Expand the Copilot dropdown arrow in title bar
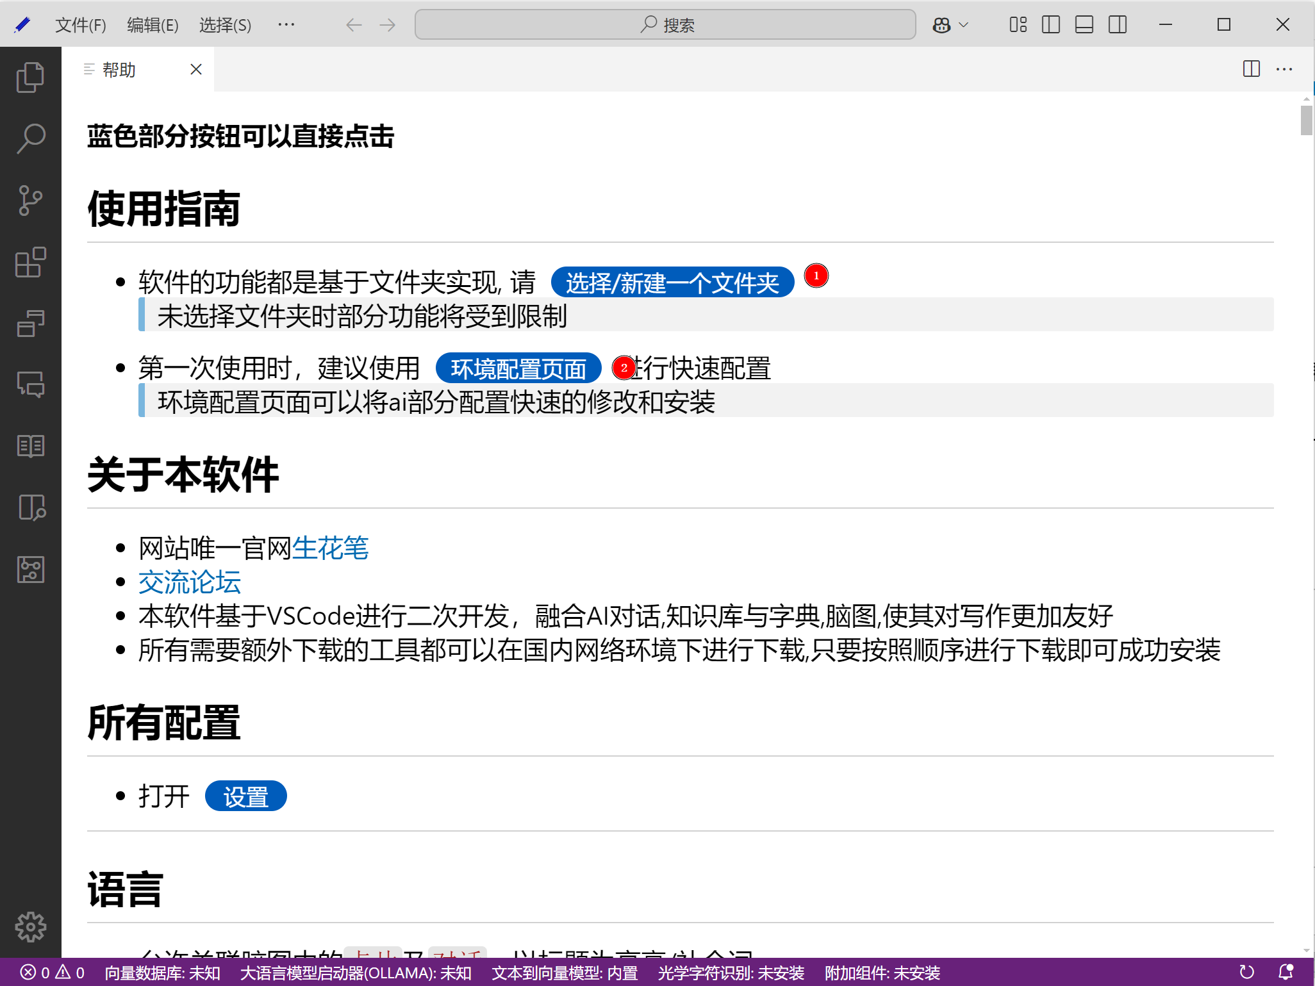1315x986 pixels. pyautogui.click(x=963, y=25)
